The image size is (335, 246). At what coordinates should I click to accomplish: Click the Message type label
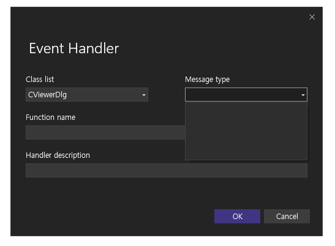[x=207, y=80]
